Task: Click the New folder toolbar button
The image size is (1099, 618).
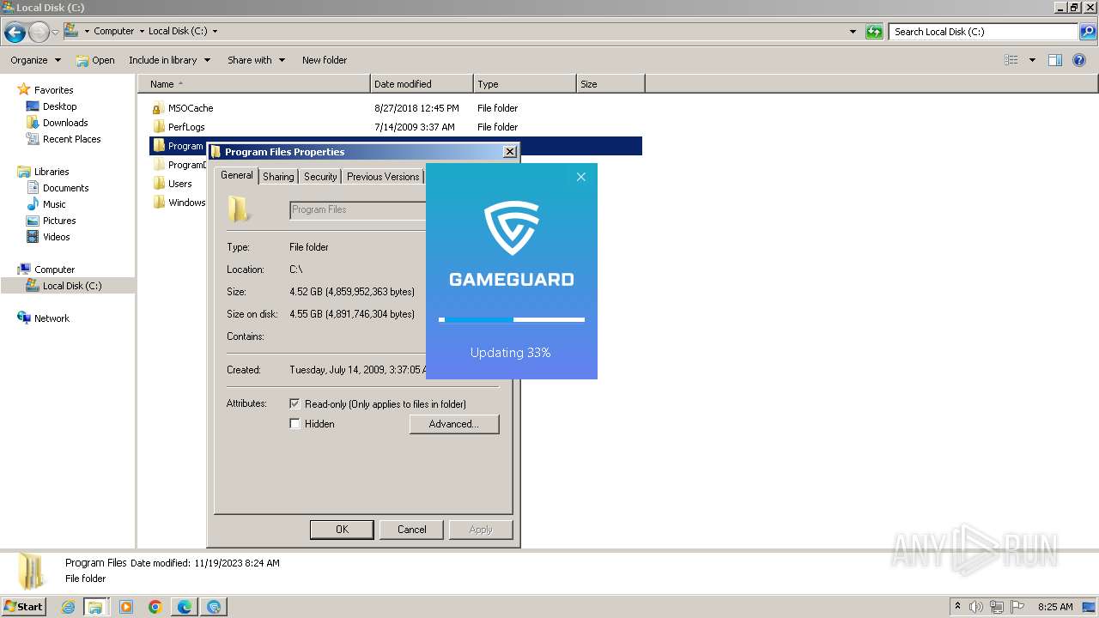Action: [325, 60]
